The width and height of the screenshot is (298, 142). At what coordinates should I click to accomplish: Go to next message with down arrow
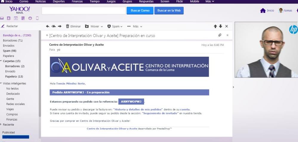[x=220, y=27]
